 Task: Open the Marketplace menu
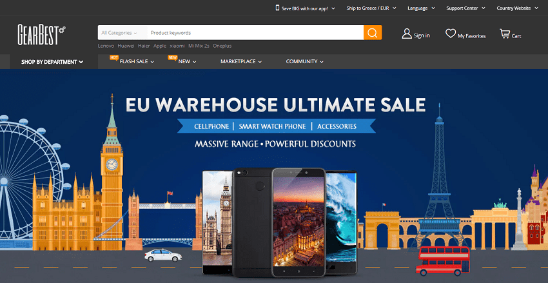(x=241, y=61)
